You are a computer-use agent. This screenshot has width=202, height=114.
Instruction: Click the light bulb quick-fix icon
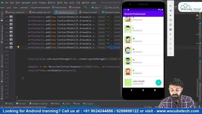[18, 47]
